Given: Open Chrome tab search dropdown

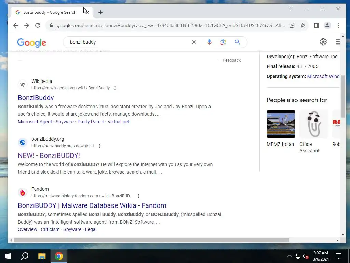Looking at the screenshot, I should tap(291, 9).
